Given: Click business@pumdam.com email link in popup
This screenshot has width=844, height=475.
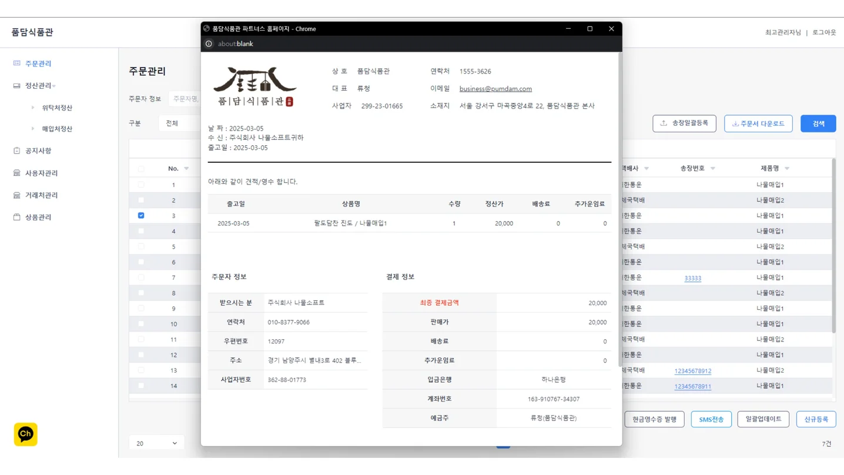Looking at the screenshot, I should coord(495,89).
